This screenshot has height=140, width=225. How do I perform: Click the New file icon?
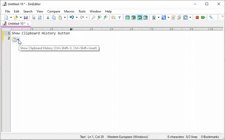[x=6, y=17]
